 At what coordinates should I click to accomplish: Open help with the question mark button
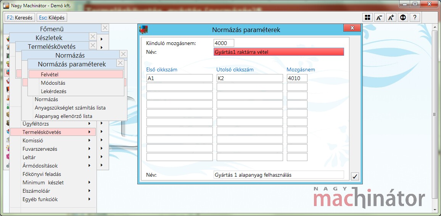[415, 18]
